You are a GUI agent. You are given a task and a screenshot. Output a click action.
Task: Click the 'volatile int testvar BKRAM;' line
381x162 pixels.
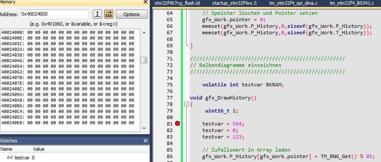click(x=243, y=85)
